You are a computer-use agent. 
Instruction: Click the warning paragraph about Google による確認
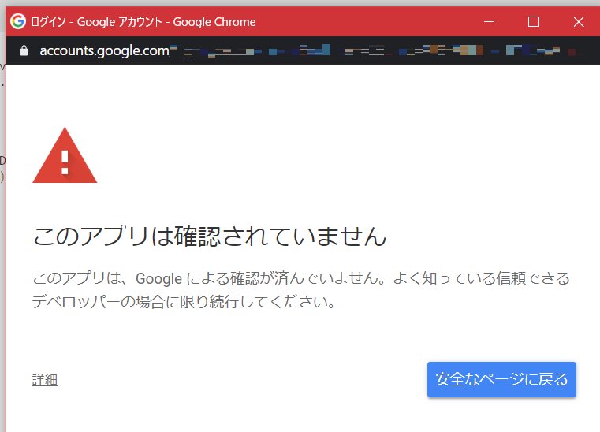[x=300, y=290]
